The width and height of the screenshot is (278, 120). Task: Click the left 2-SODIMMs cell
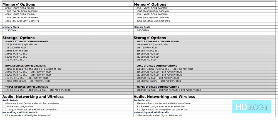pyautogui.click(x=11, y=30)
